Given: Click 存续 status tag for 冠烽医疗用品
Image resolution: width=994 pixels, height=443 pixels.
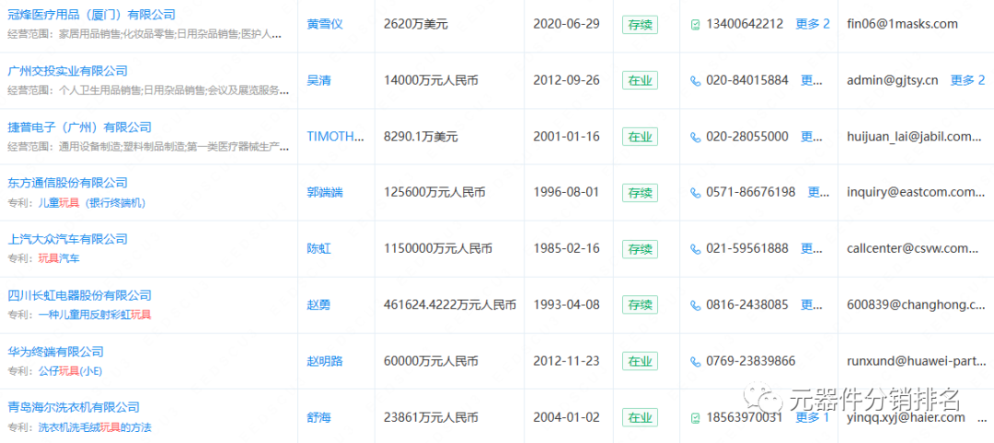Looking at the screenshot, I should (x=640, y=25).
